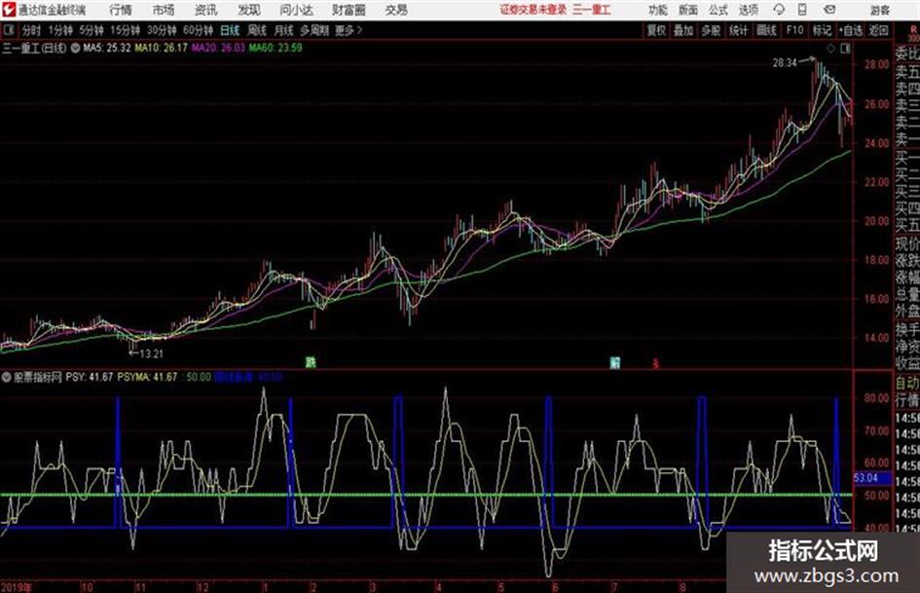Open the customer service headset icon
Image resolution: width=920 pixels, height=593 pixels.
point(779,10)
